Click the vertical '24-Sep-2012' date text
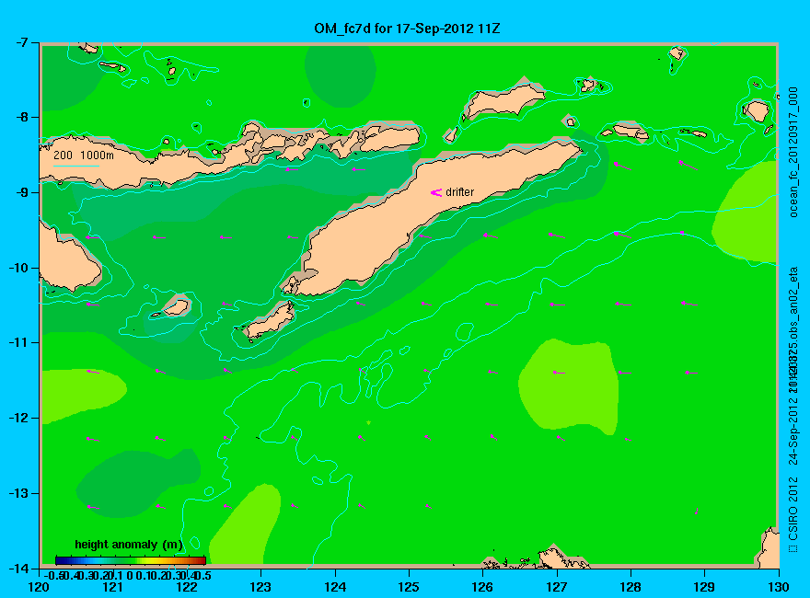Screen dimensions: 810x598 793,431
